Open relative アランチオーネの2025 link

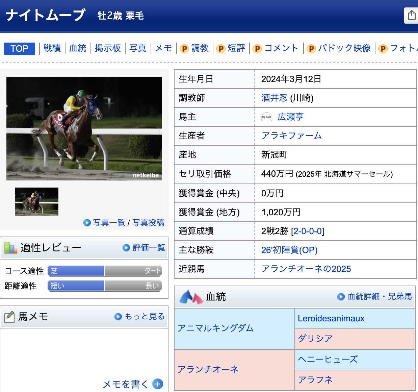coord(306,269)
